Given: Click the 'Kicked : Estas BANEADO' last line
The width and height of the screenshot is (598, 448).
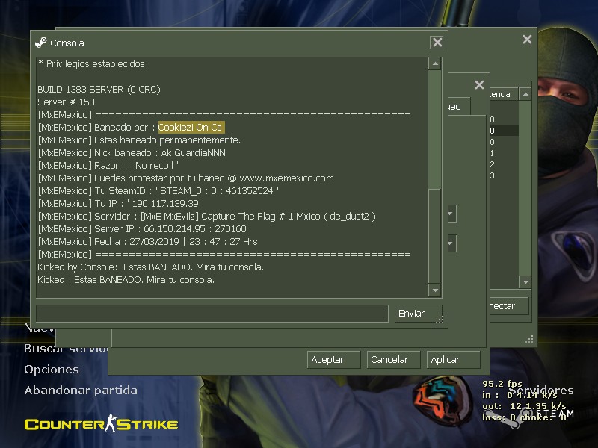Looking at the screenshot, I should point(126,279).
